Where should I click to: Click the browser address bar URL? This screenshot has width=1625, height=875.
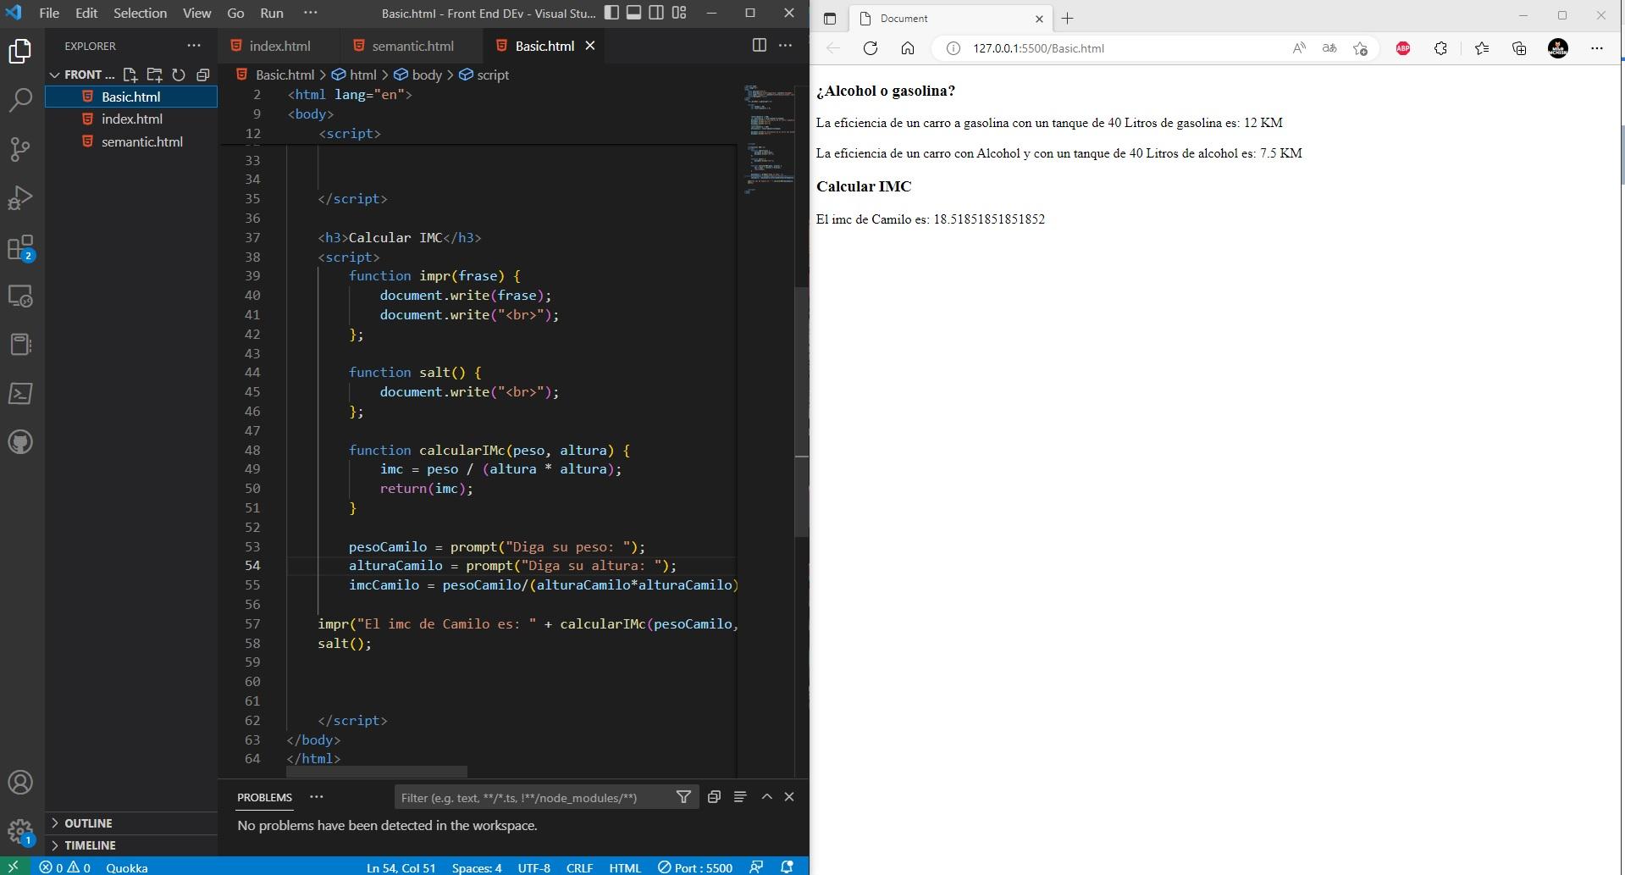click(x=1039, y=48)
